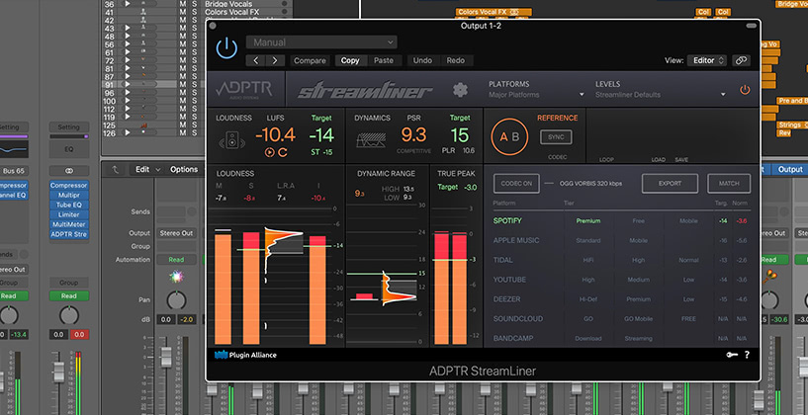Select Spotify Premium tier
The image size is (808, 415).
click(x=588, y=221)
